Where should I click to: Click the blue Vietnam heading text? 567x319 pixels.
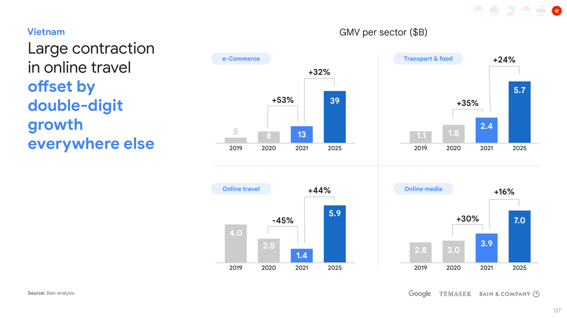pyautogui.click(x=46, y=32)
